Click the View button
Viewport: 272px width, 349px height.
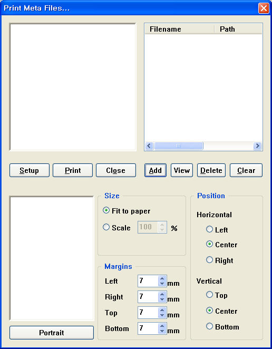pyautogui.click(x=182, y=170)
